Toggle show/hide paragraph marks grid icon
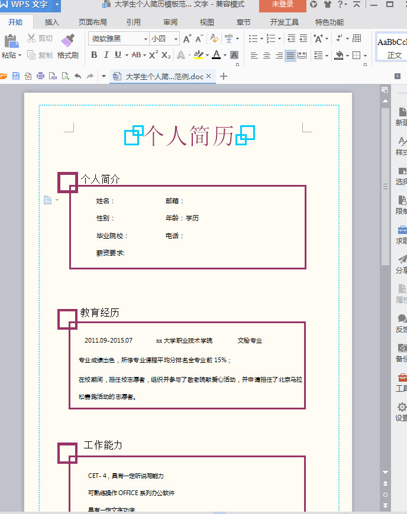The width and height of the screenshot is (407, 514). [357, 38]
